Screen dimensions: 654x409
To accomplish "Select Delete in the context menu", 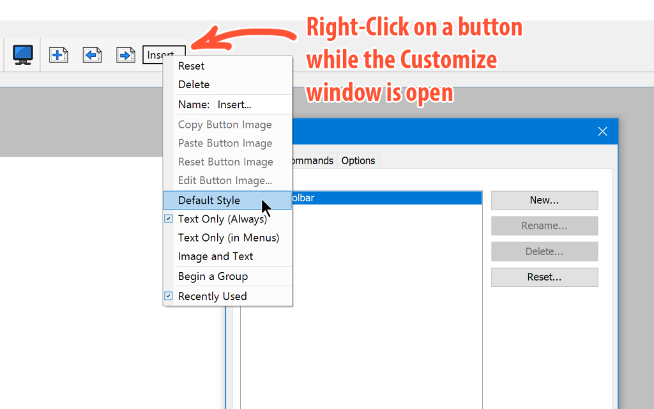I will [194, 84].
